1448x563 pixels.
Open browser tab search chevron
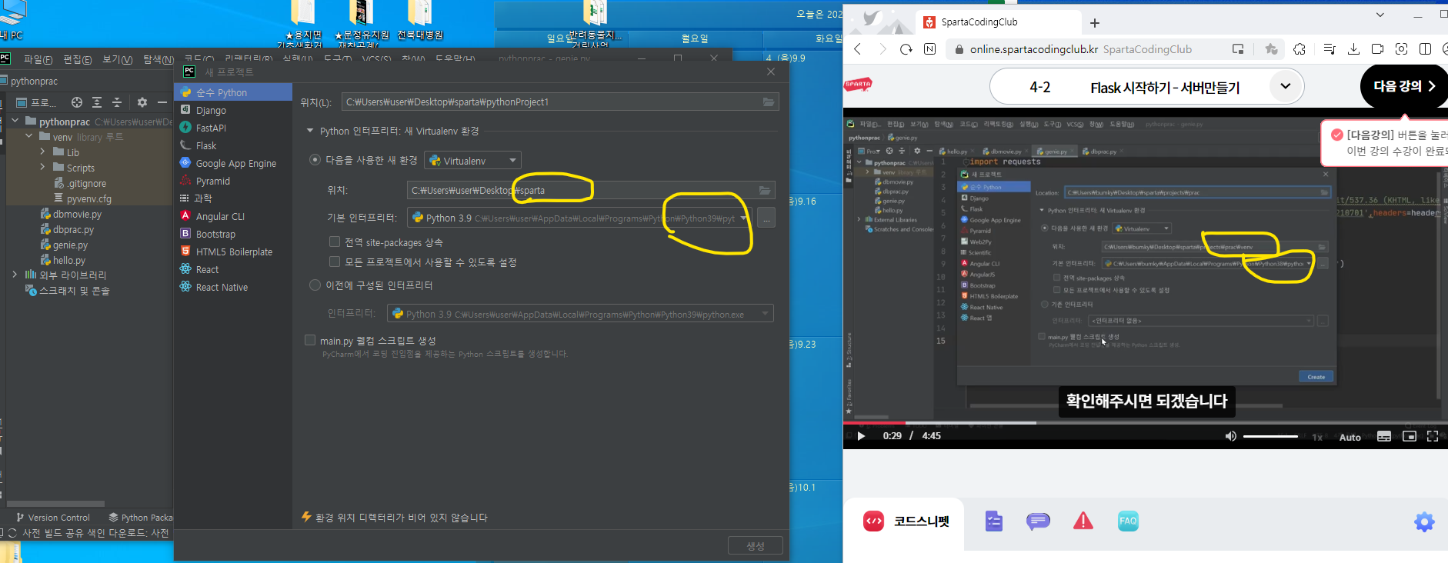pos(1380,15)
